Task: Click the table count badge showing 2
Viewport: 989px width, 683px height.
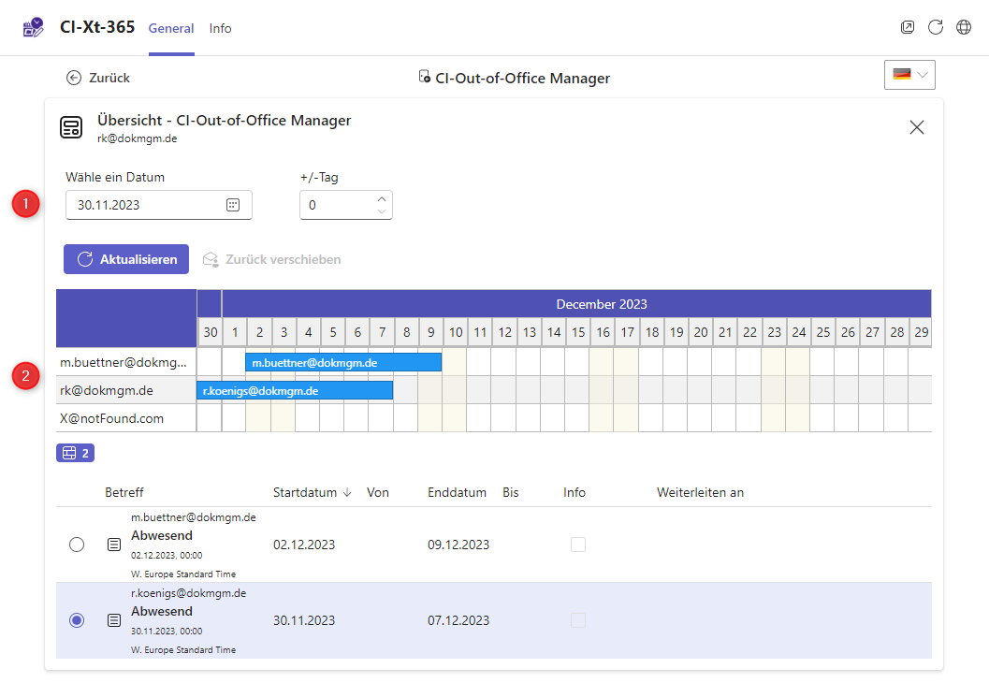Action: tap(75, 454)
